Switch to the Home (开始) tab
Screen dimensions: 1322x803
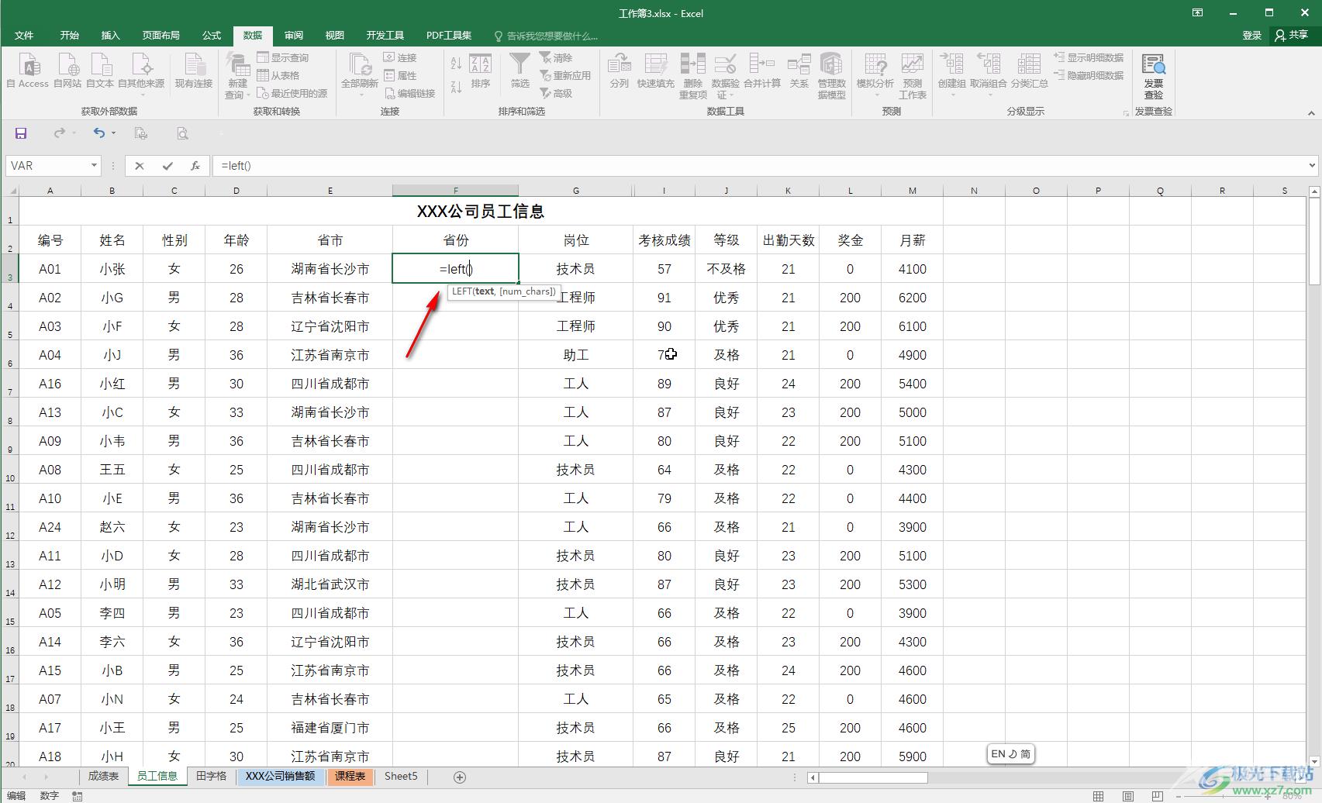pos(70,36)
